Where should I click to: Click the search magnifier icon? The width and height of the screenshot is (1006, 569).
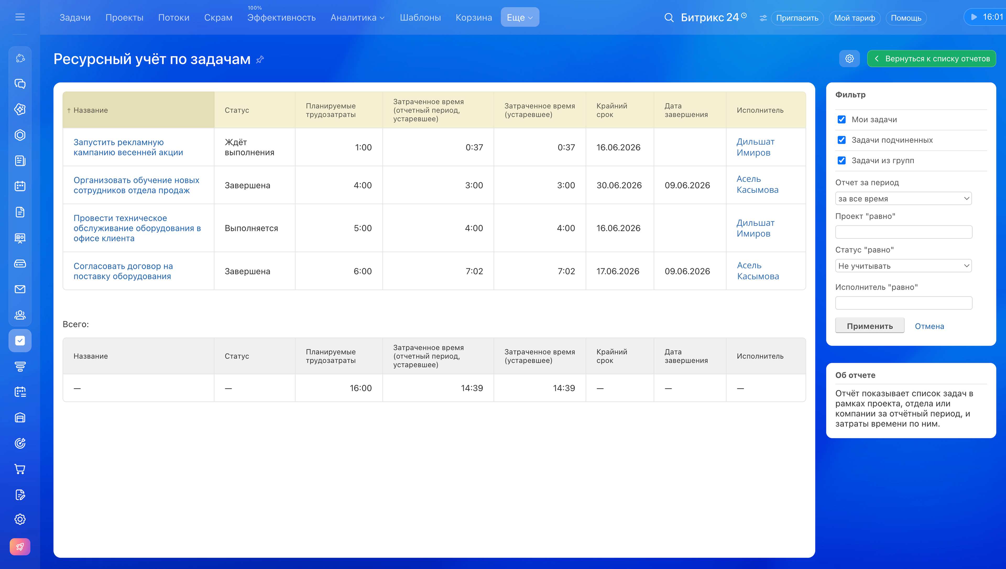(669, 18)
